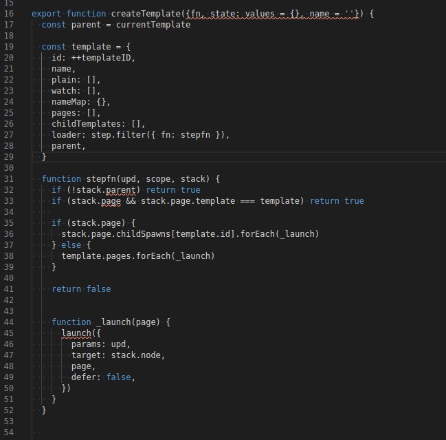
Task: Click line number 52 in the gutter
Action: coord(8,410)
